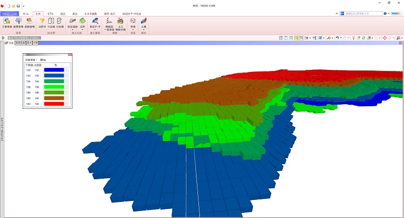The image size is (404, 218).
Task: Click the save icon in quick access toolbar
Action: (18, 6)
